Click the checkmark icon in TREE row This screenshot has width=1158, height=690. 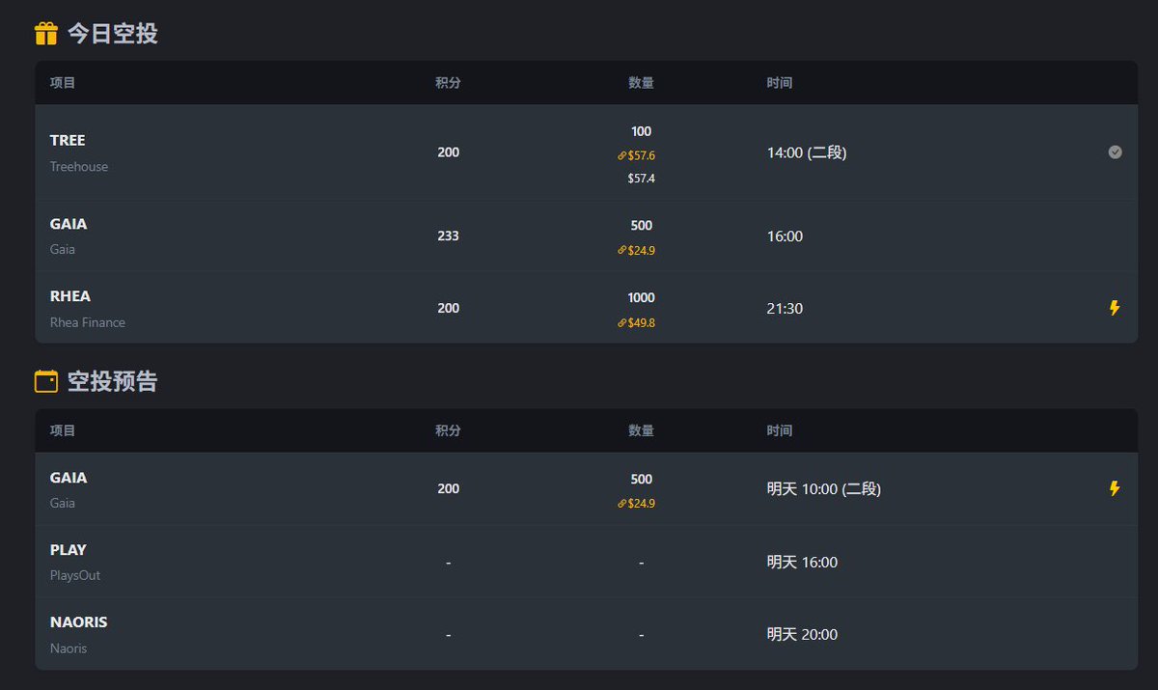pyautogui.click(x=1115, y=152)
